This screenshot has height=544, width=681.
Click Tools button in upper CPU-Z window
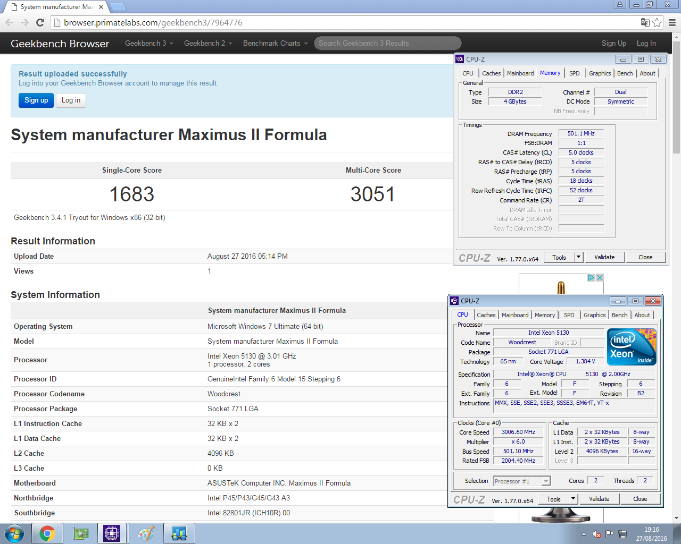pyautogui.click(x=559, y=257)
